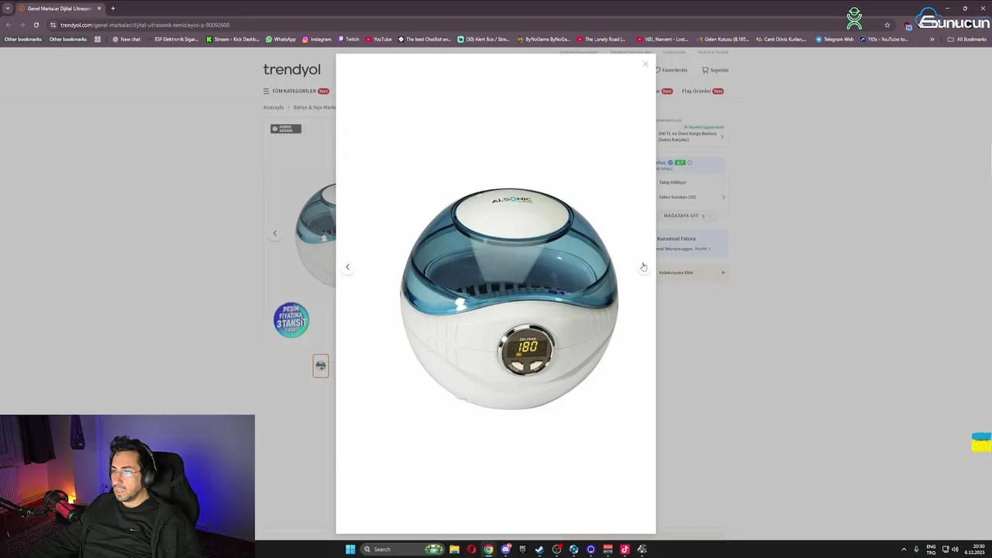Open Telegram Web bookmark

pyautogui.click(x=834, y=40)
